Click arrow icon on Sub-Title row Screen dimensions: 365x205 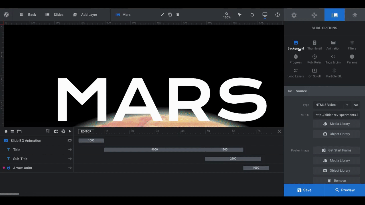[70, 159]
